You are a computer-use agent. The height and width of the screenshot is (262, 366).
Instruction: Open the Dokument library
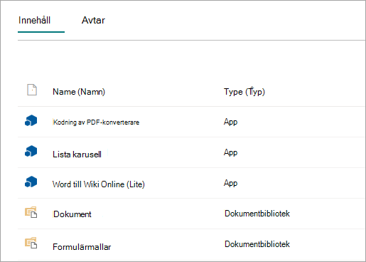[x=72, y=214]
